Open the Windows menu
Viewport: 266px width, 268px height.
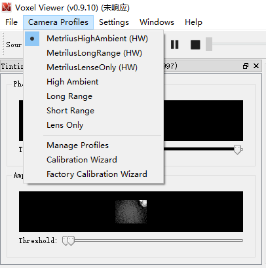(157, 22)
